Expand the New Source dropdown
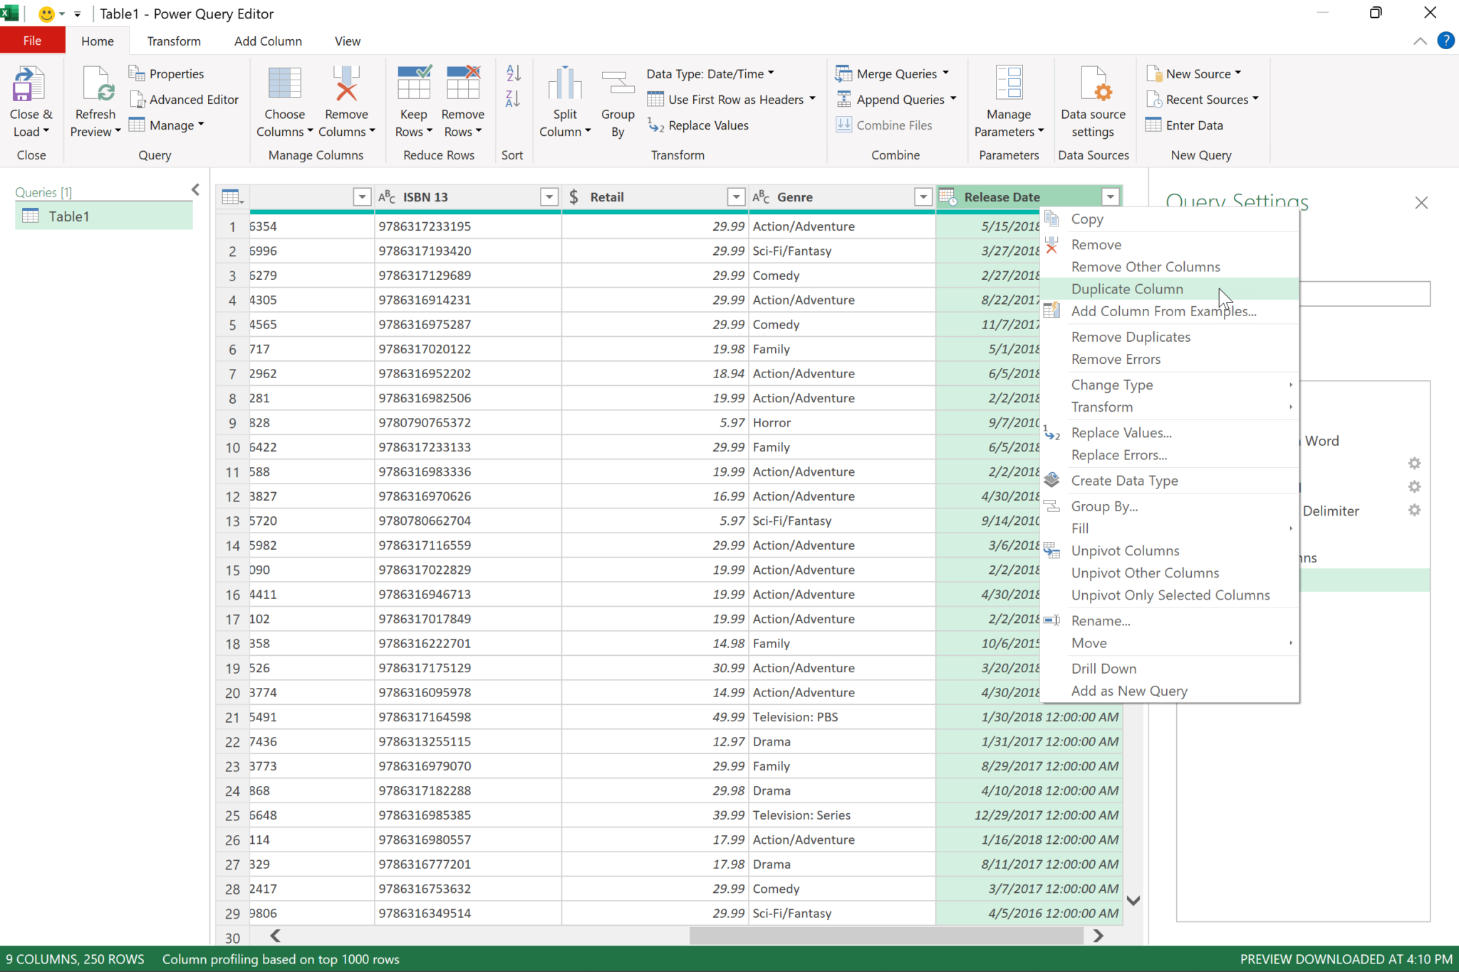1459x972 pixels. pos(1238,73)
